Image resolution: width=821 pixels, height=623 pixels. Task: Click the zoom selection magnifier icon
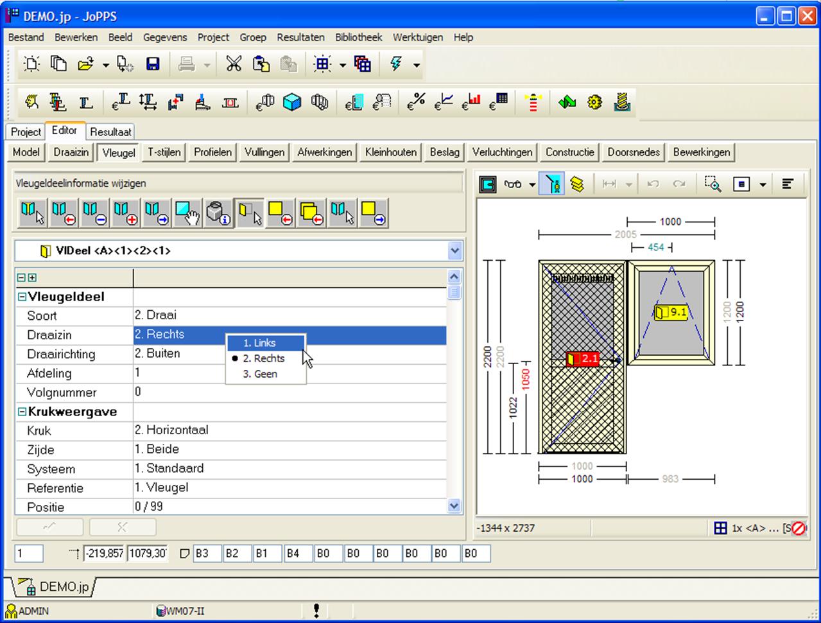point(713,184)
